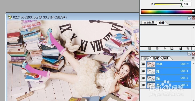Click the 绿 channel thumbnail
The height and width of the screenshot is (101, 195).
click(151, 78)
